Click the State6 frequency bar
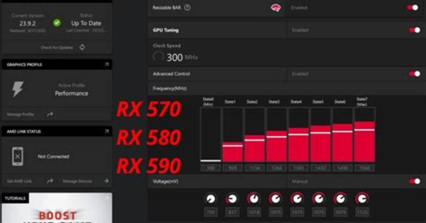 (343, 135)
